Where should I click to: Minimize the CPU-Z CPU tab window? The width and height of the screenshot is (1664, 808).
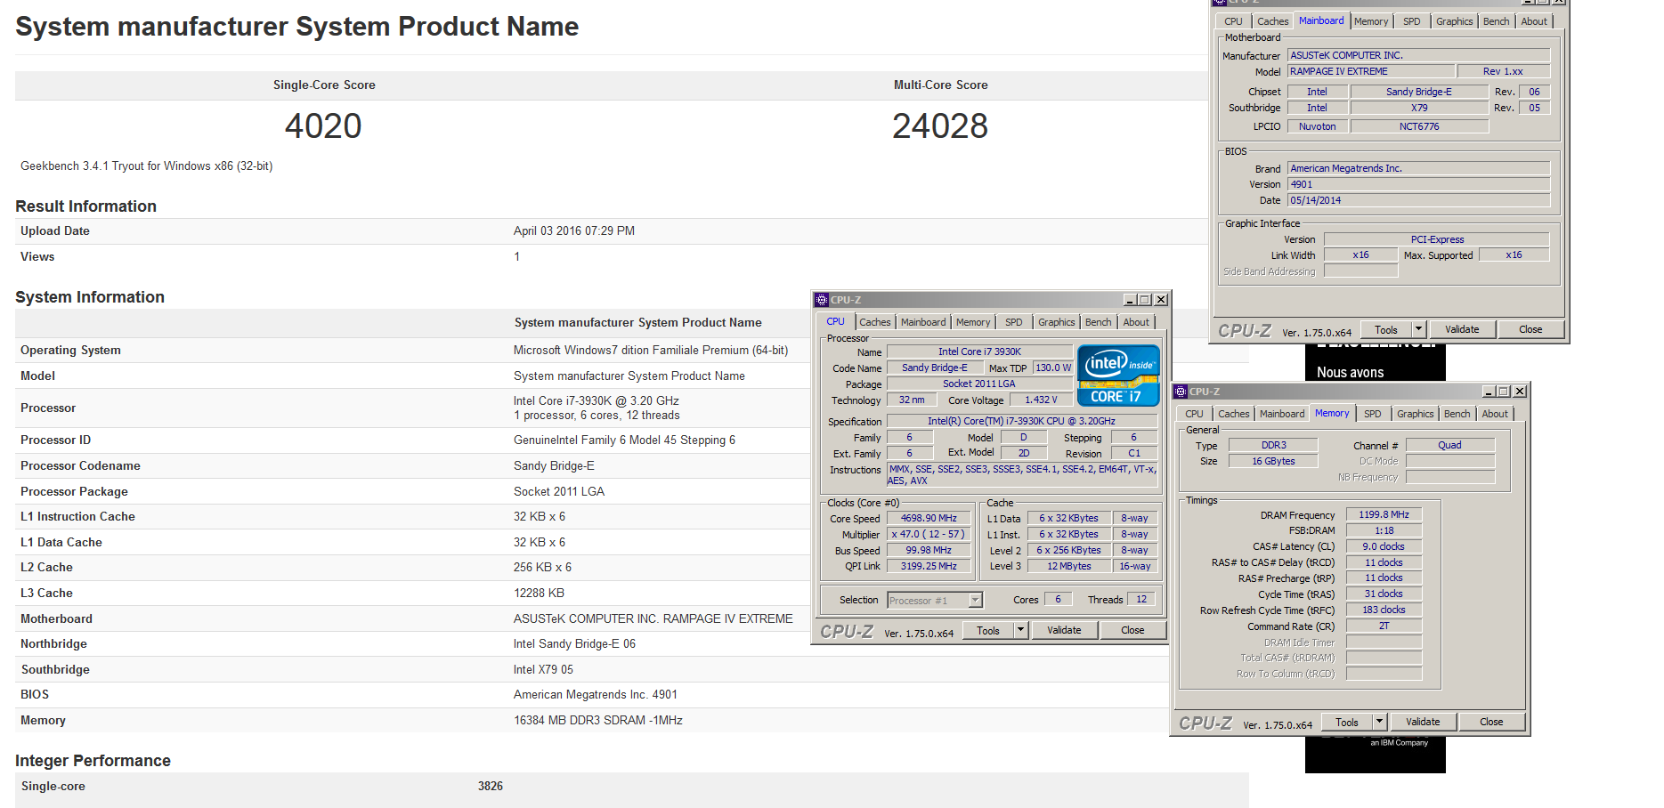coord(1130,300)
